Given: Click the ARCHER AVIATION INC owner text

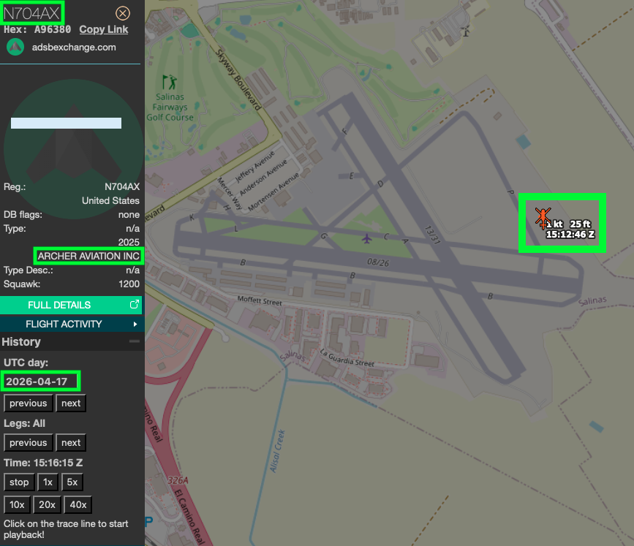Looking at the screenshot, I should [x=88, y=256].
